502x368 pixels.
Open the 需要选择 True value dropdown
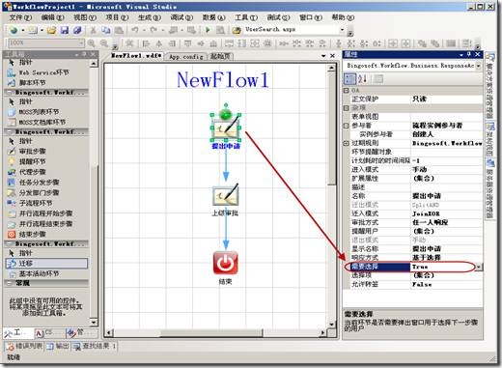coord(479,267)
